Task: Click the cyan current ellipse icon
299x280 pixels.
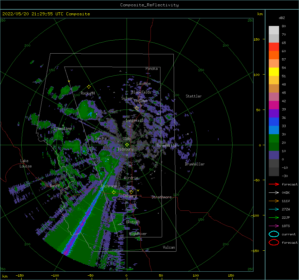Action: [x=274, y=234]
